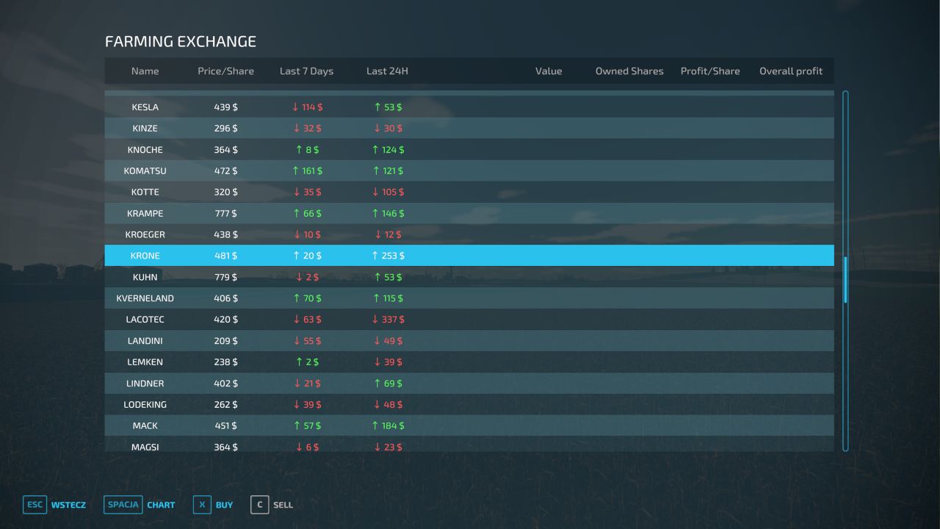The image size is (940, 529).
Task: Click SELL label to sell shares
Action: pyautogui.click(x=283, y=505)
